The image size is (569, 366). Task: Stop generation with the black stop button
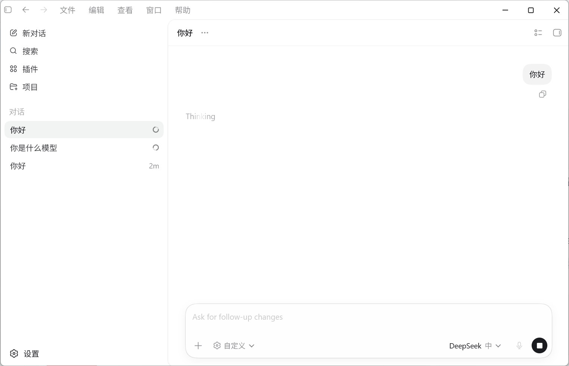point(539,345)
